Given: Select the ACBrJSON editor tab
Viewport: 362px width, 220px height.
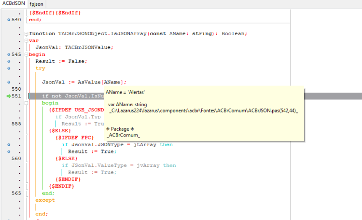Looking at the screenshot, I should (14, 3).
